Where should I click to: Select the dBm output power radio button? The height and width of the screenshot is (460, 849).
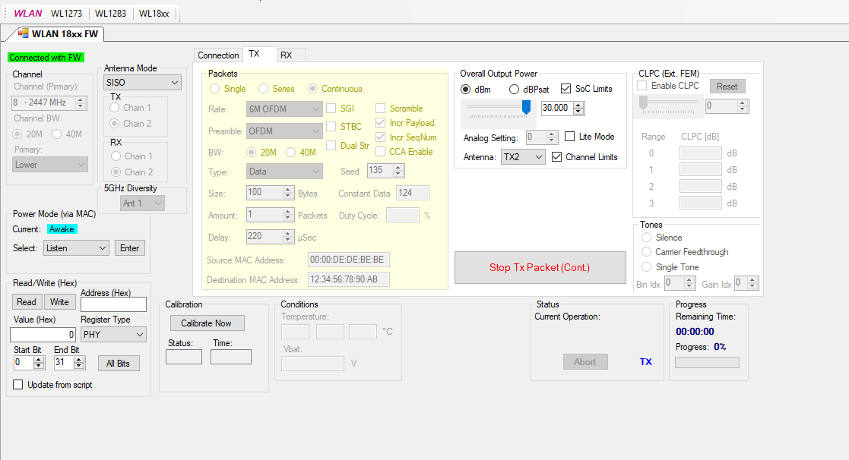pyautogui.click(x=465, y=89)
